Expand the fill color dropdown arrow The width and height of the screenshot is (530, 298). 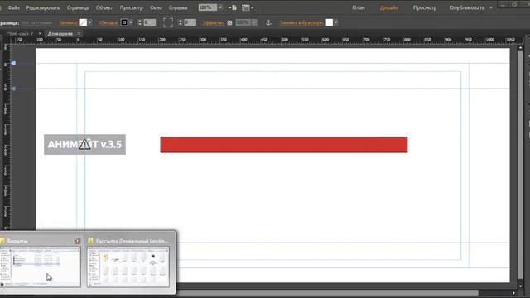pyautogui.click(x=90, y=22)
